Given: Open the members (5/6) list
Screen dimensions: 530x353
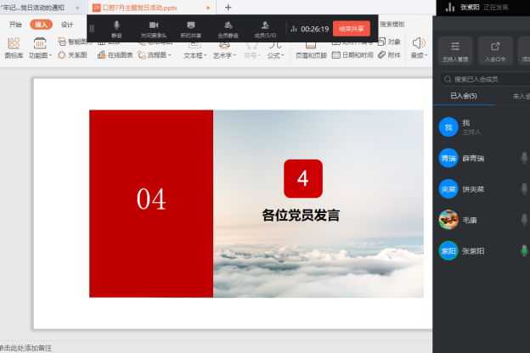Looking at the screenshot, I should tap(266, 28).
